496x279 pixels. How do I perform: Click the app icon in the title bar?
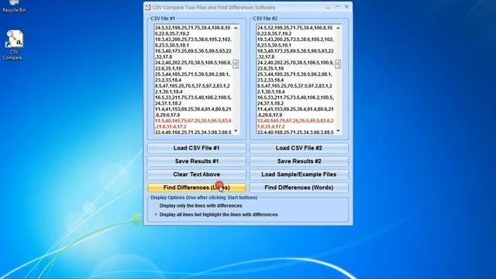[148, 7]
